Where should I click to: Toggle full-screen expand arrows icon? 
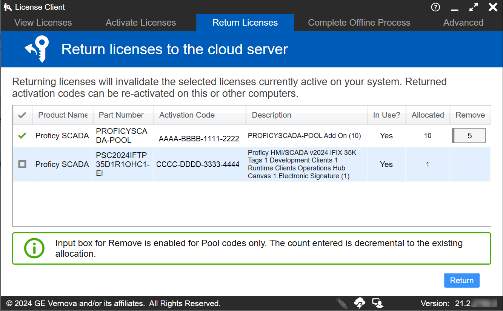coord(474,7)
